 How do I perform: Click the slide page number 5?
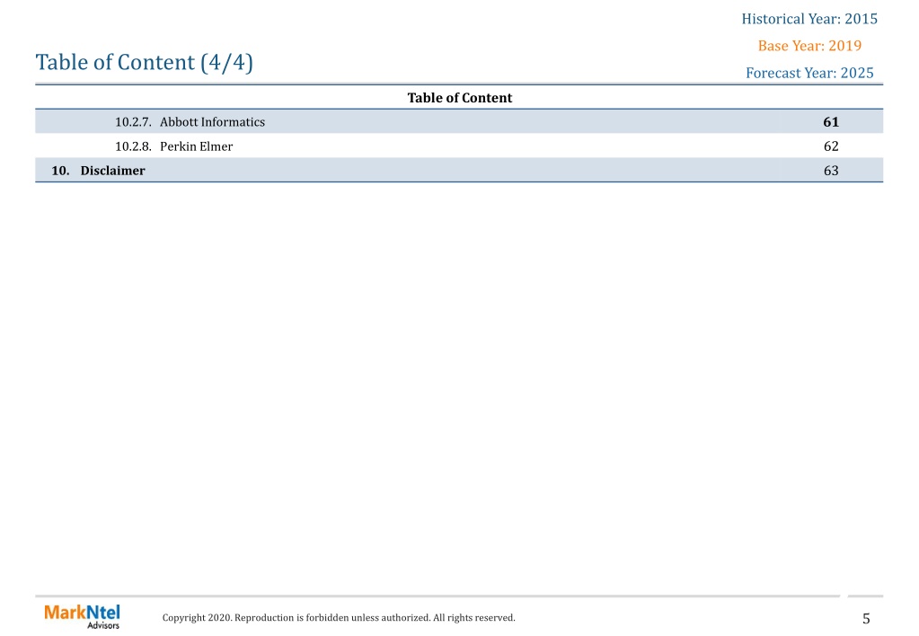pyautogui.click(x=866, y=618)
